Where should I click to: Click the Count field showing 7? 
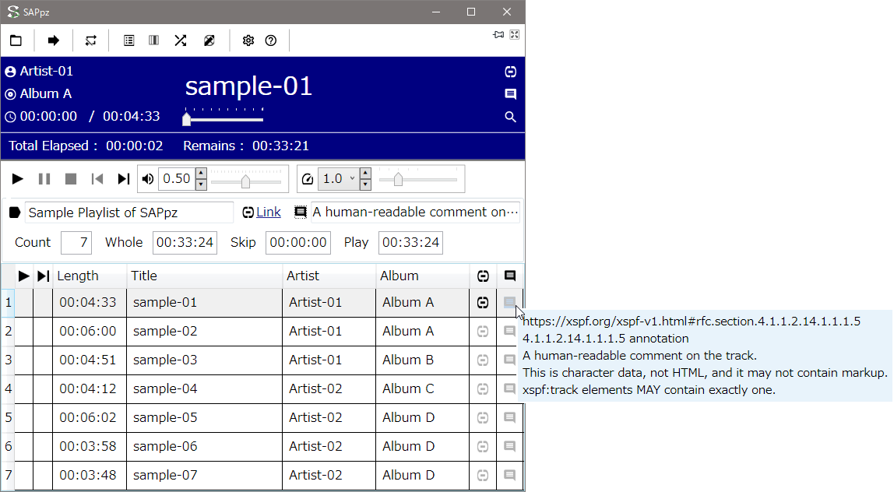[76, 242]
